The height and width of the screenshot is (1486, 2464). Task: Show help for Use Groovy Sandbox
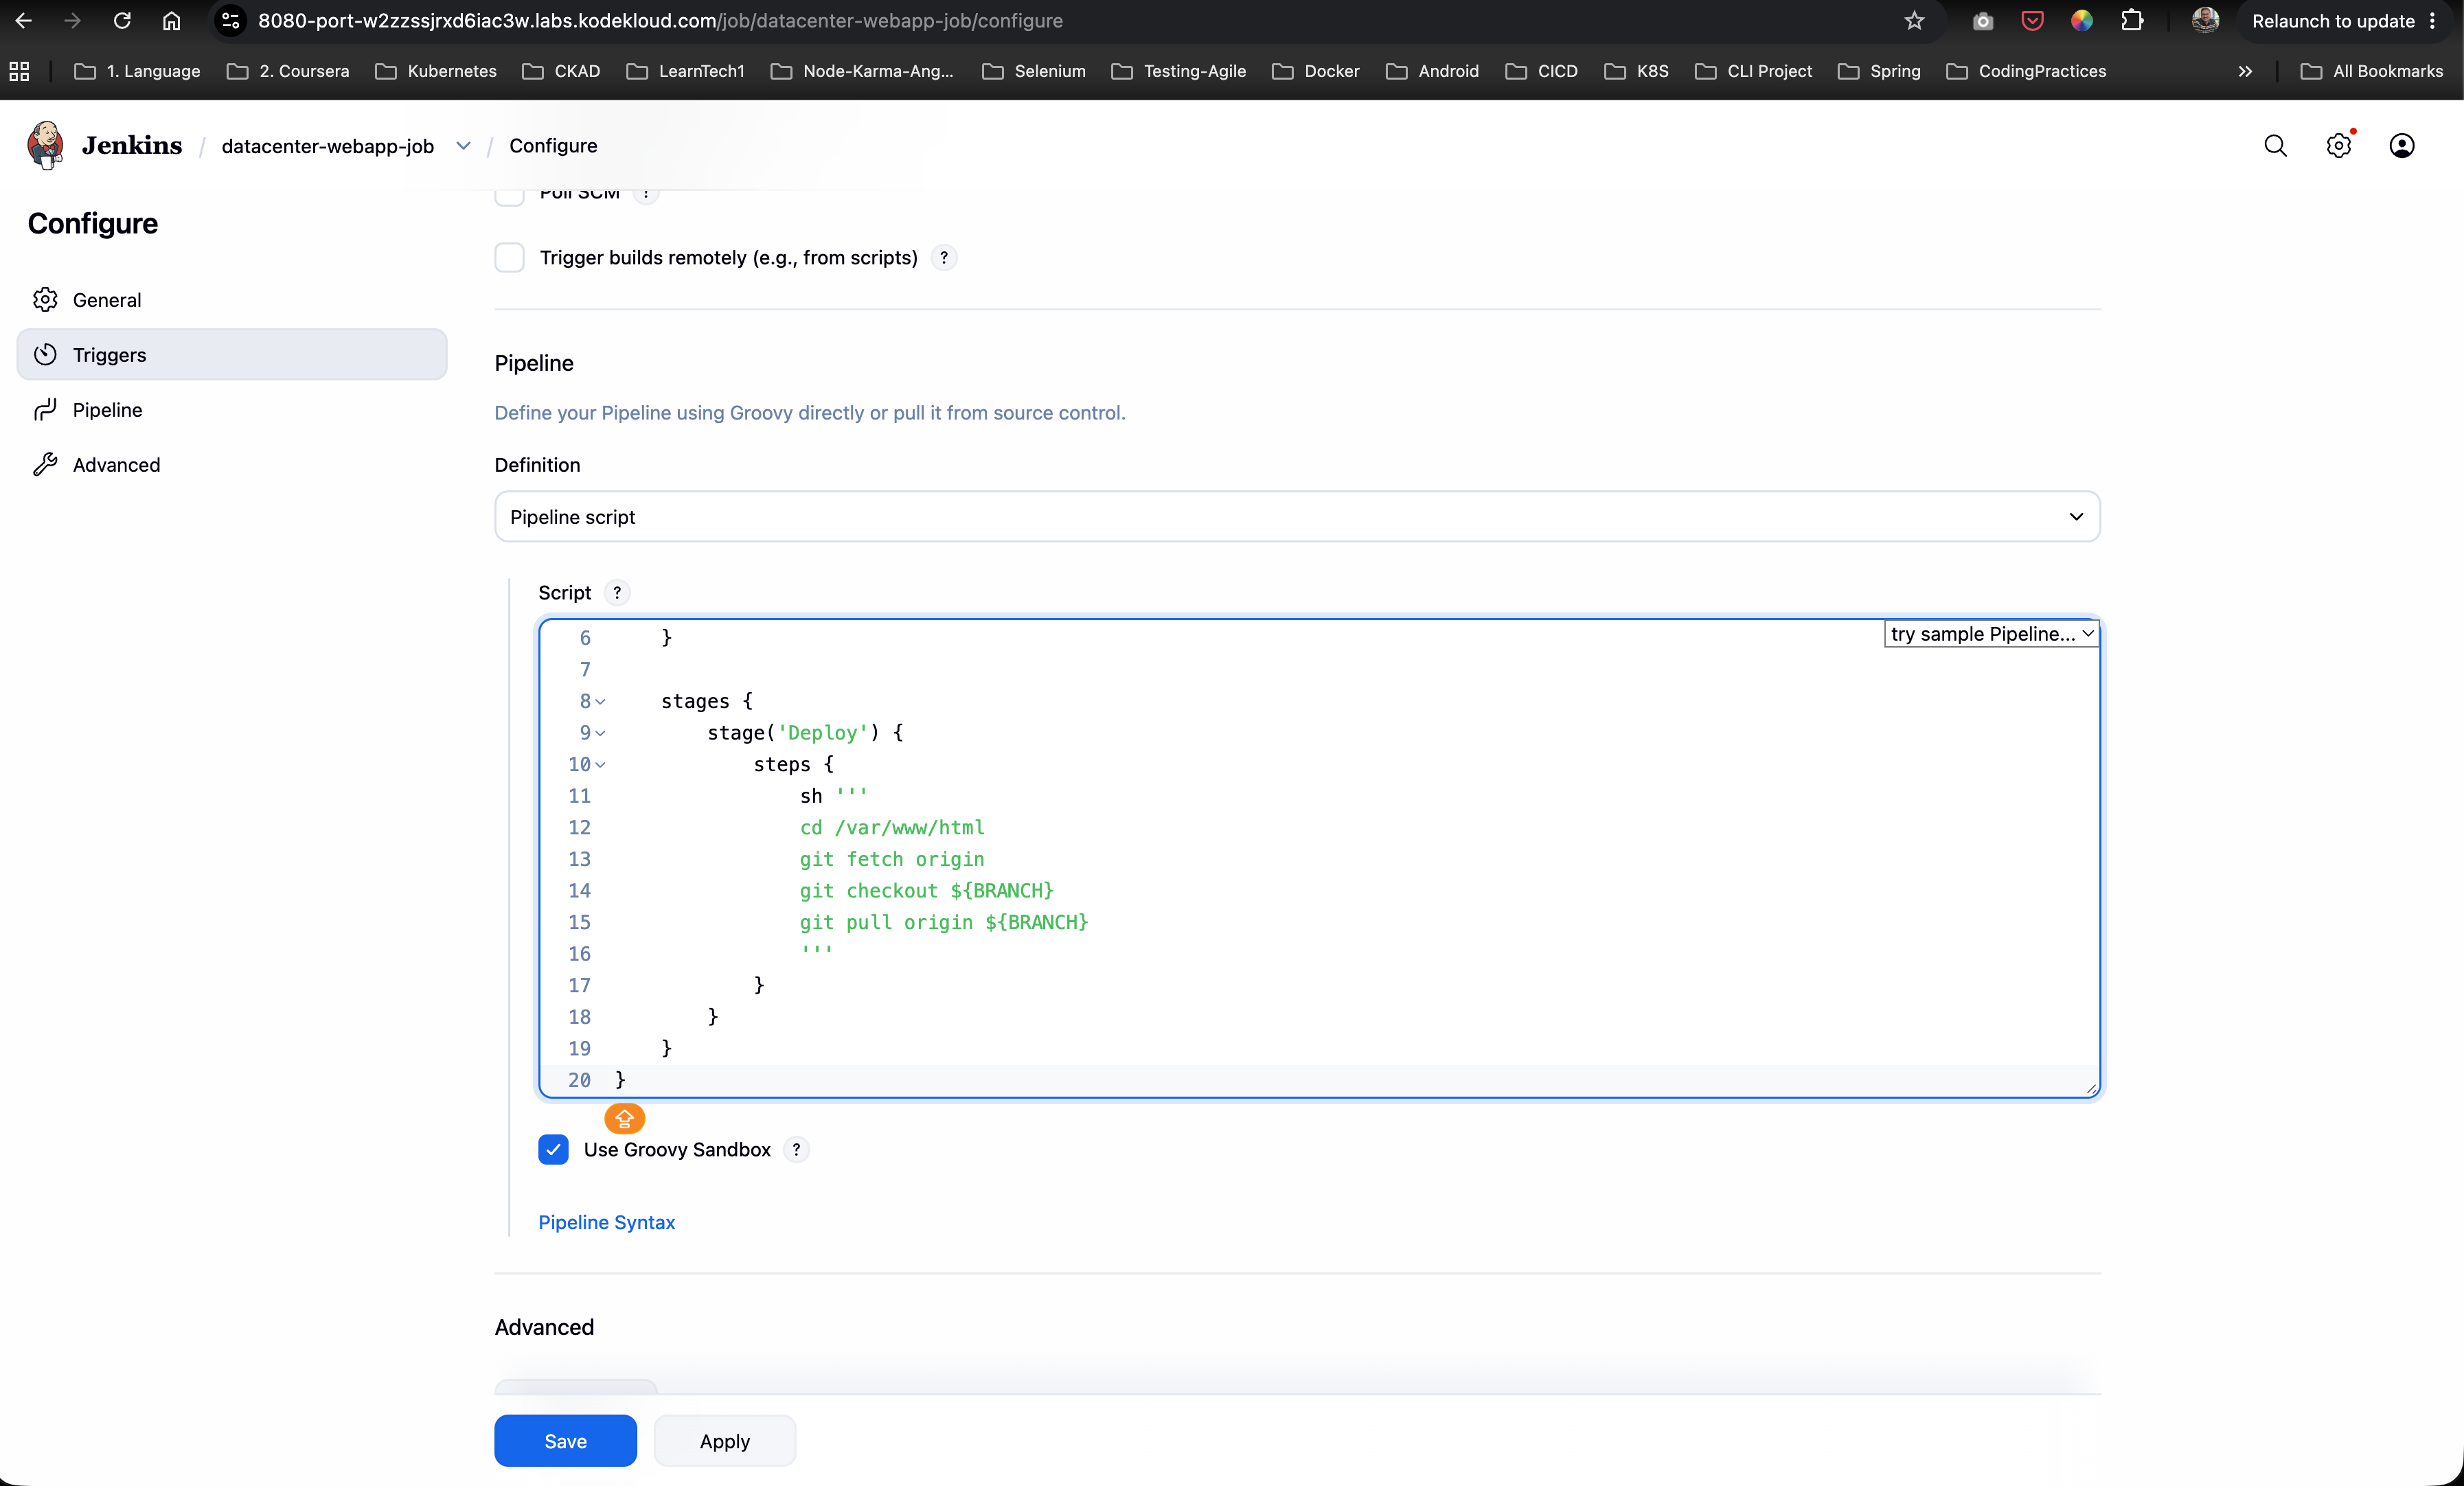[796, 1150]
